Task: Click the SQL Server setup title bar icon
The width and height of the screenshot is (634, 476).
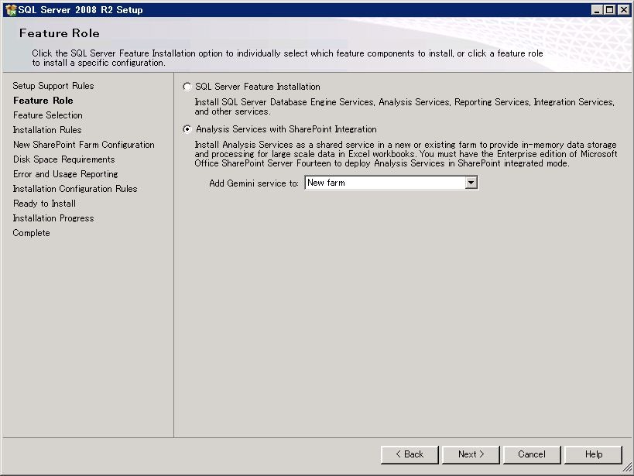Action: [x=11, y=10]
